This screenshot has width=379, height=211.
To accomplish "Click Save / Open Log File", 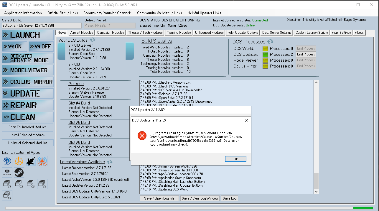I will click(159, 198).
